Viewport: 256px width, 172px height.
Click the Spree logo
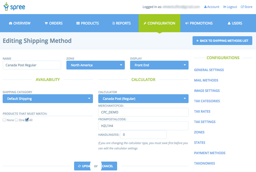click(14, 7)
